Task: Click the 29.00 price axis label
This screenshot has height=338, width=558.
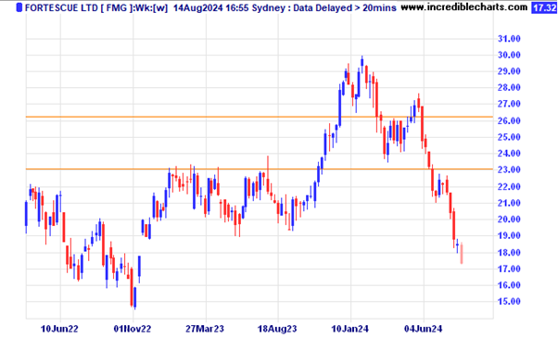Action: pyautogui.click(x=509, y=71)
